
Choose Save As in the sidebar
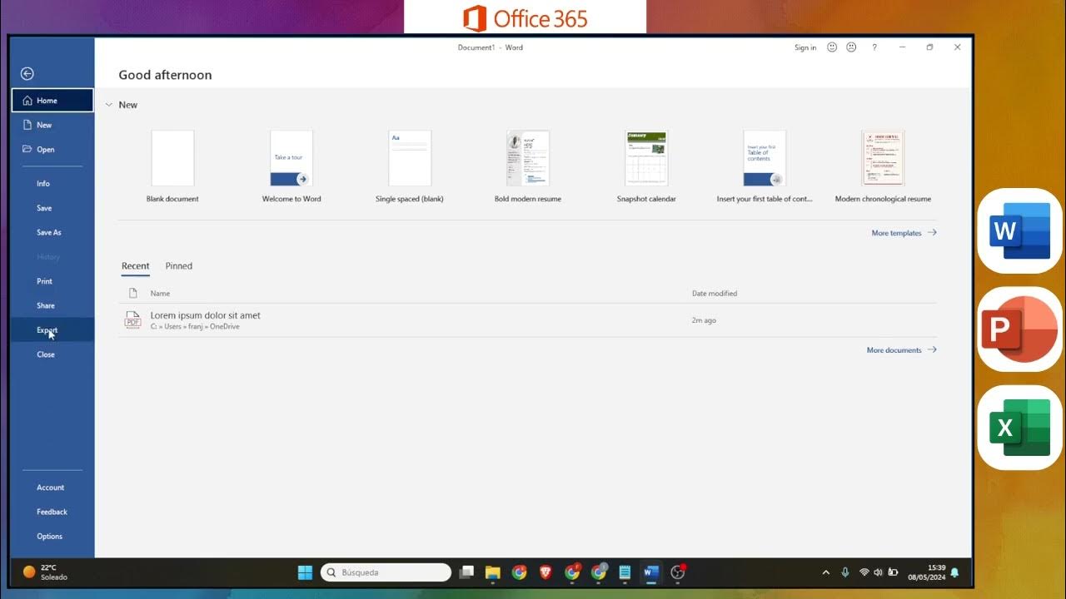click(x=52, y=233)
